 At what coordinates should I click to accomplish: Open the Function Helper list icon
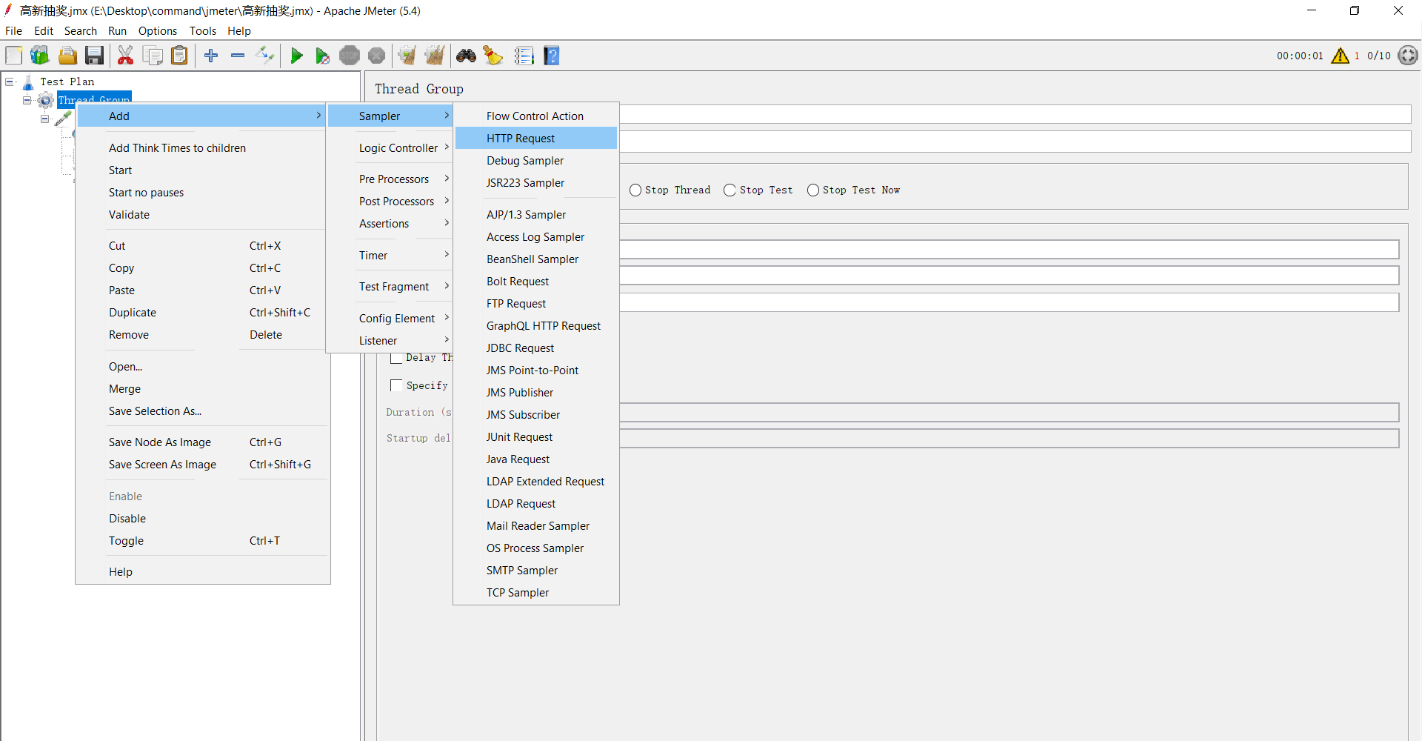point(524,56)
